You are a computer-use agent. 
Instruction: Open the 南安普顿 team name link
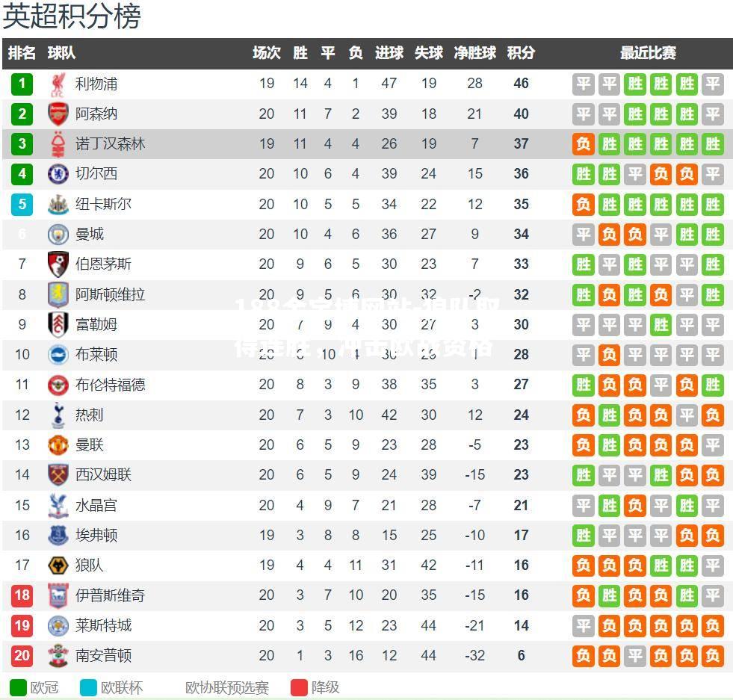103,656
